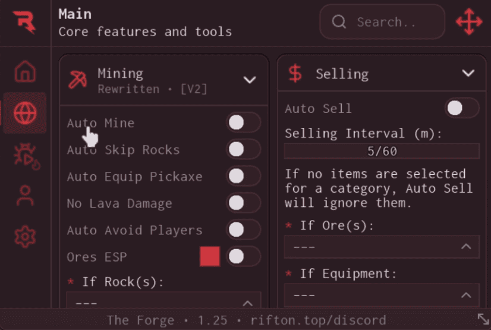Click the Search input field

click(382, 22)
